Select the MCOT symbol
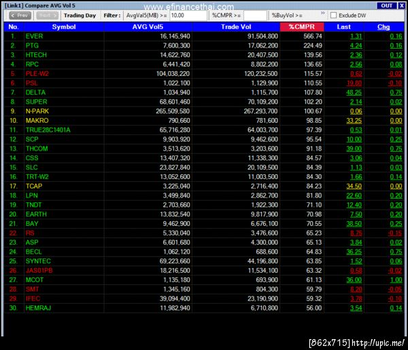 [x=35, y=280]
